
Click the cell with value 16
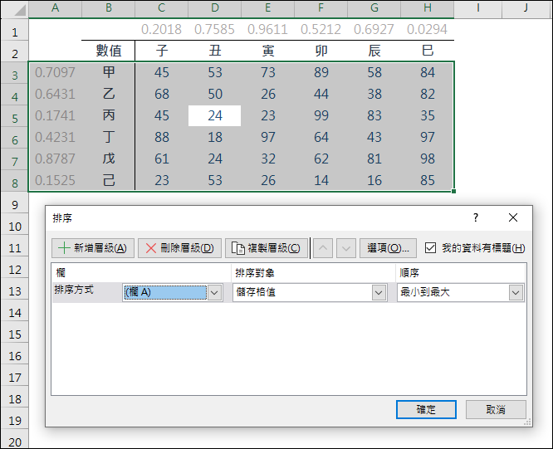374,180
